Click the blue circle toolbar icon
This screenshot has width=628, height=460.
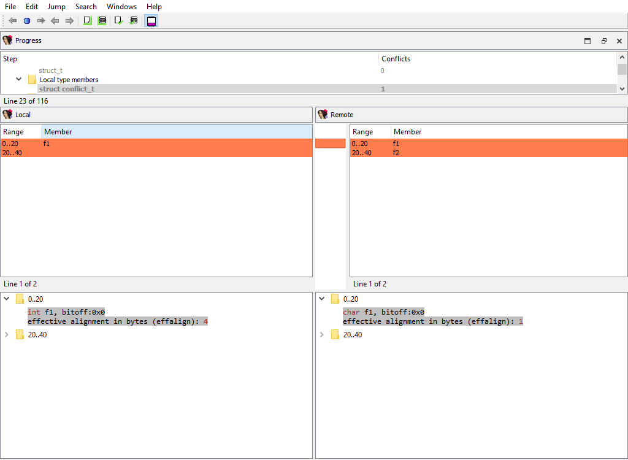27,21
